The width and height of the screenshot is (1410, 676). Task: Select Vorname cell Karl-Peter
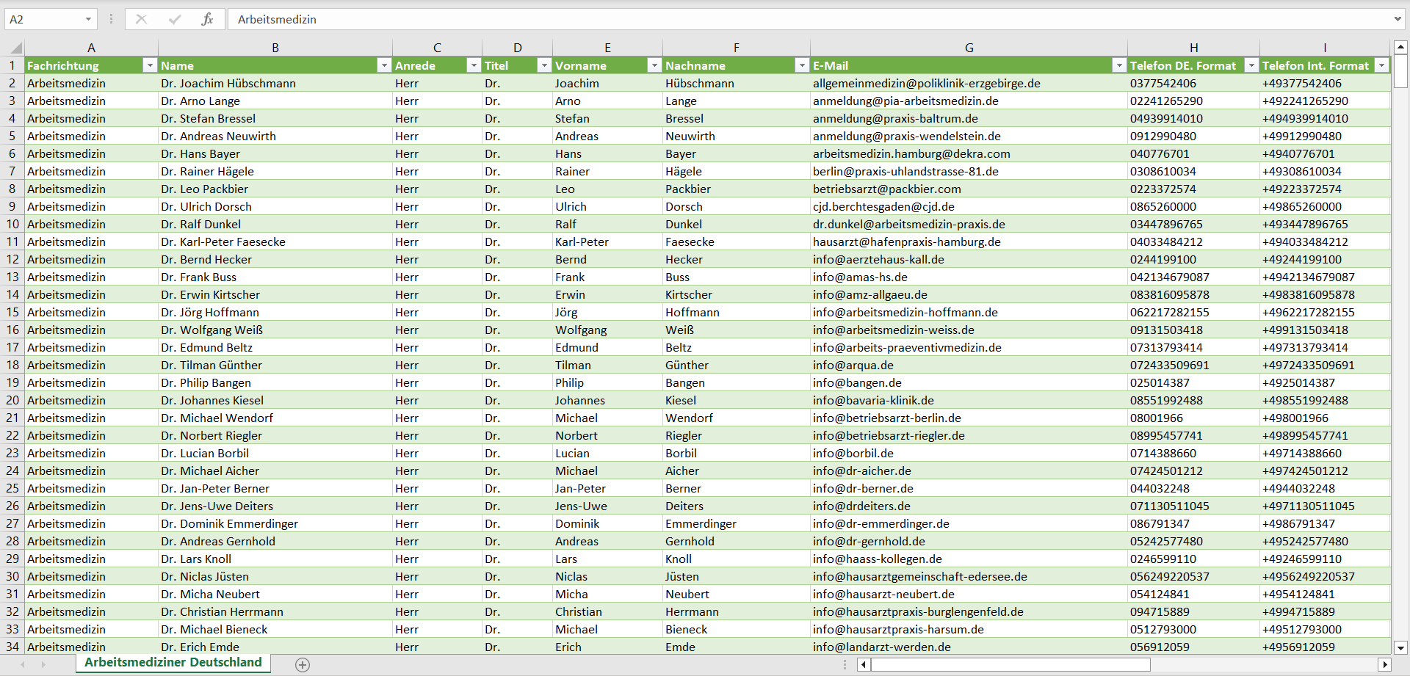click(x=607, y=241)
